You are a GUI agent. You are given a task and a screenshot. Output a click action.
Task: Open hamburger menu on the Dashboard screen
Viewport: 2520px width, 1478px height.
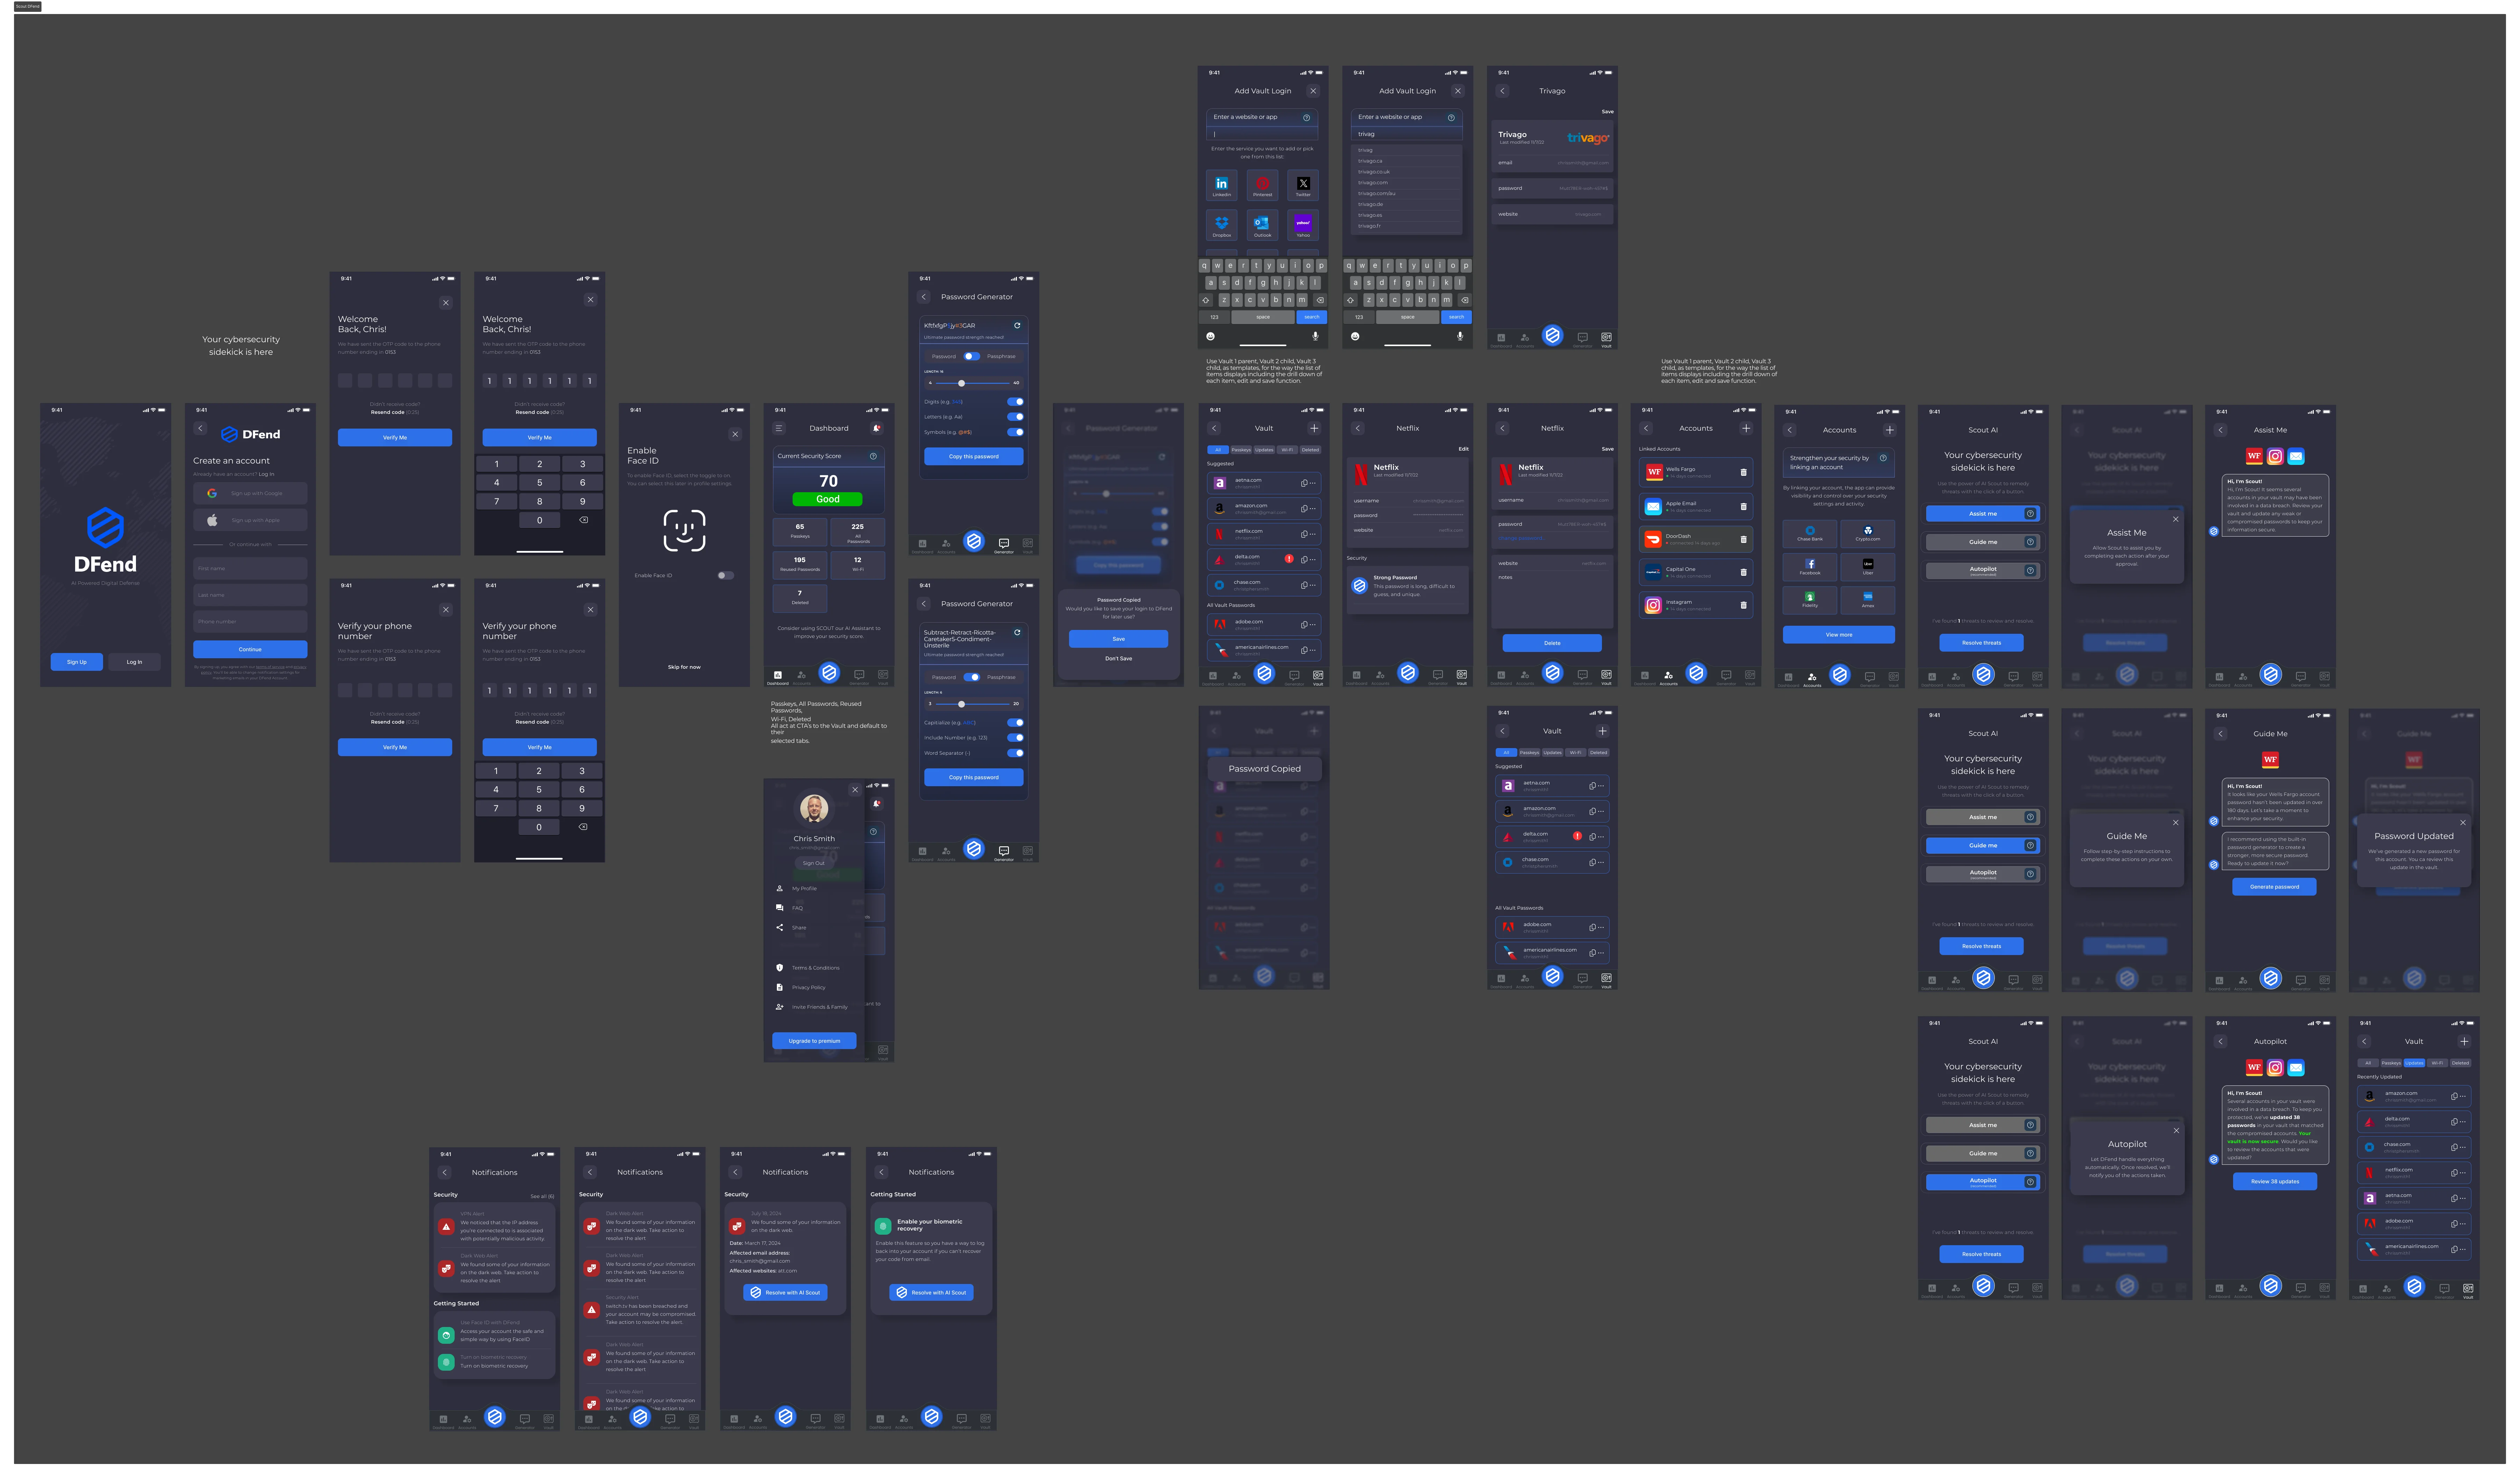pos(779,428)
